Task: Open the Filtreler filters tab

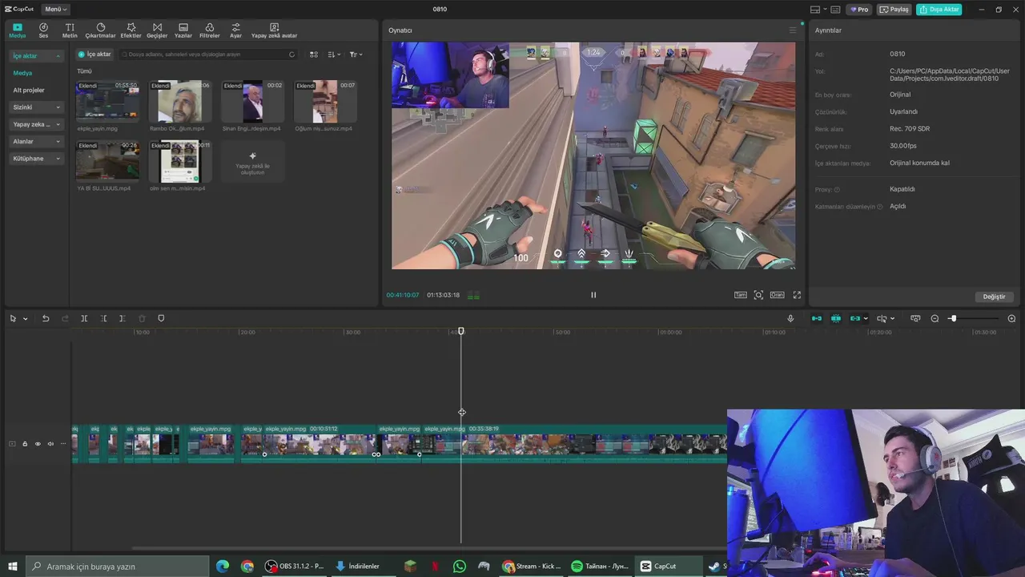Action: pos(209,30)
